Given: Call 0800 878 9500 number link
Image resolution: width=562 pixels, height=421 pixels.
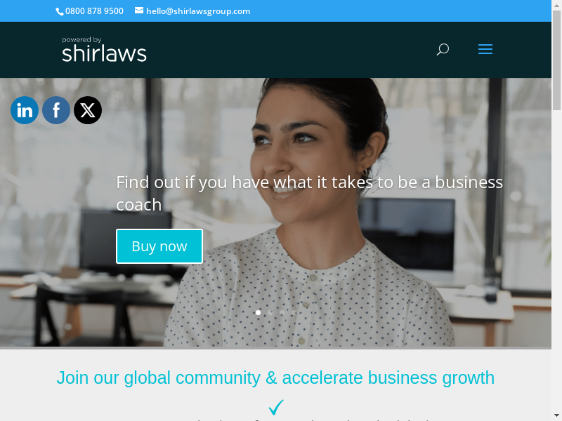Looking at the screenshot, I should [94, 11].
